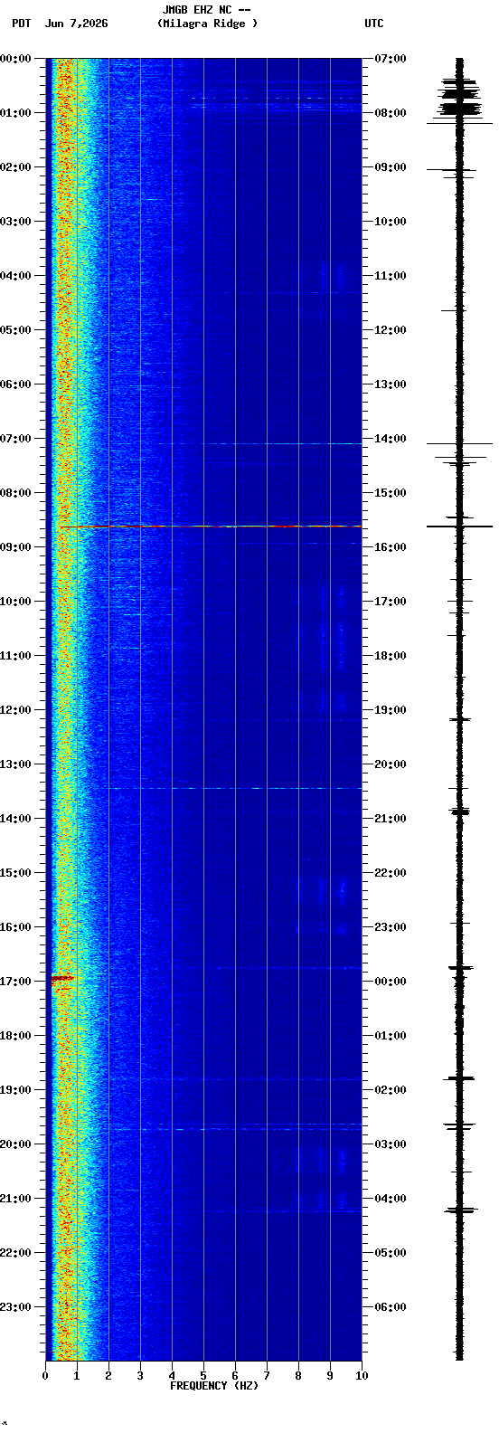Click the 20:00 PDT time label
This screenshot has width=499, height=1433.
pyautogui.click(x=15, y=1144)
